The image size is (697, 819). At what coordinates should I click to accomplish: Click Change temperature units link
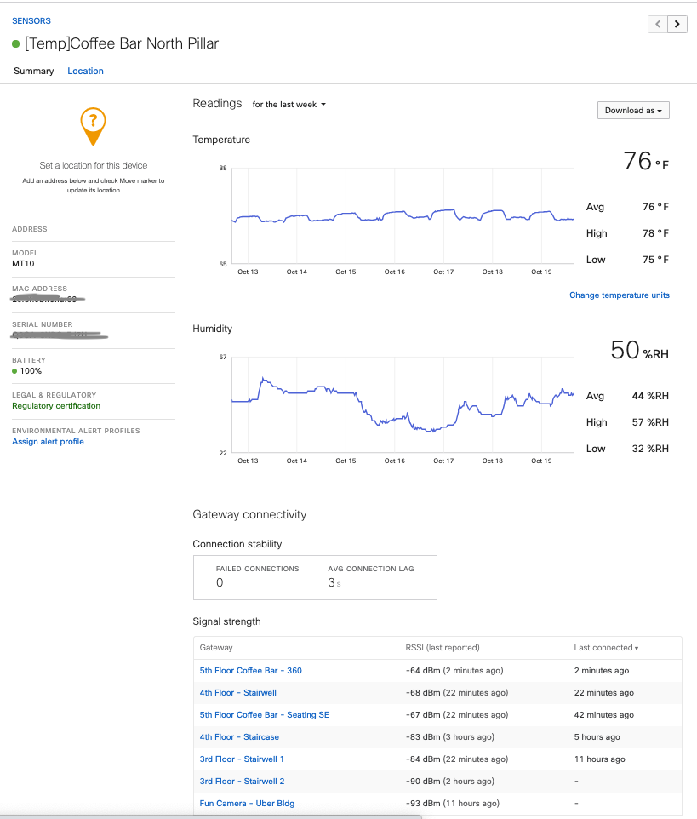(619, 295)
